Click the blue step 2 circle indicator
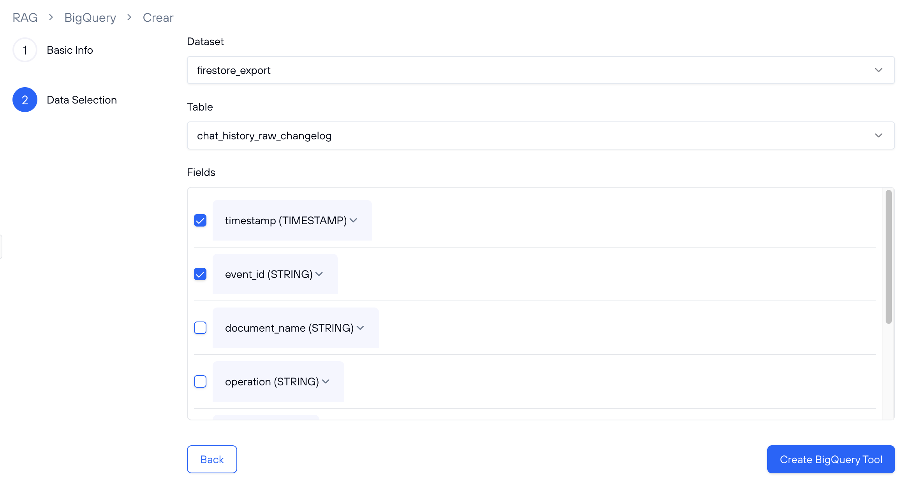 click(25, 100)
